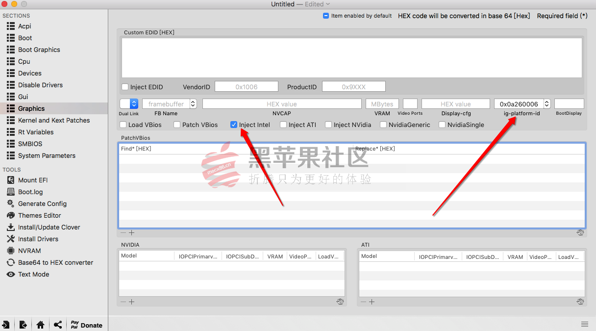Click the list menu icon at bottom right
Viewport: 596px width, 331px height.
click(585, 324)
